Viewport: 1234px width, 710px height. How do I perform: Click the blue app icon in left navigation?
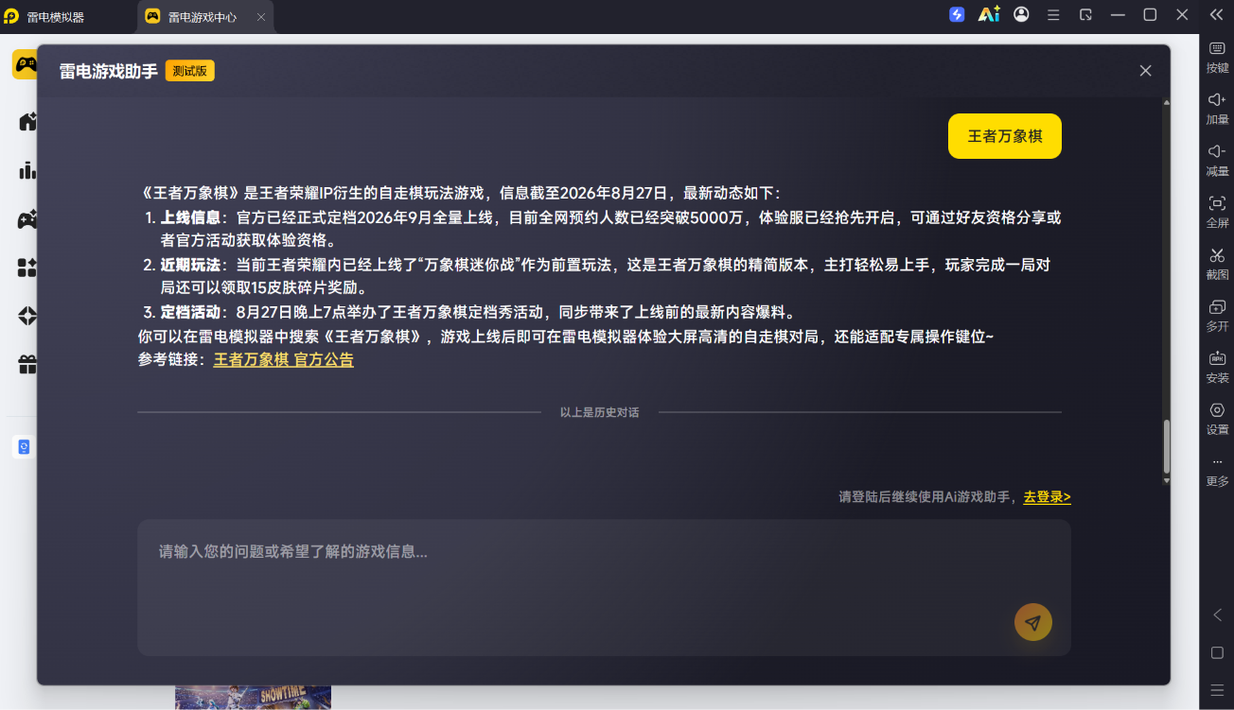coord(24,447)
